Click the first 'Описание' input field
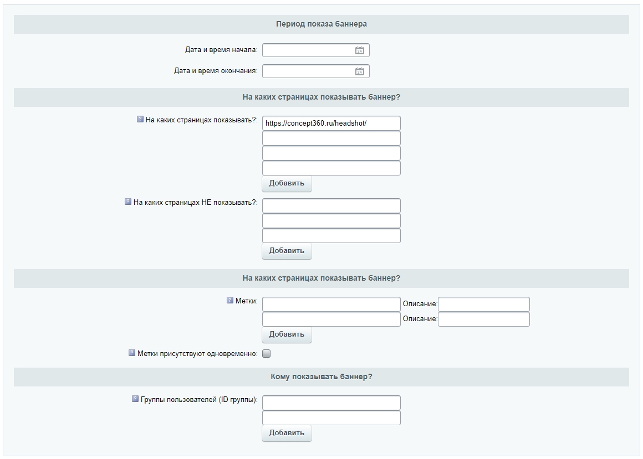643x459 pixels. tap(483, 305)
